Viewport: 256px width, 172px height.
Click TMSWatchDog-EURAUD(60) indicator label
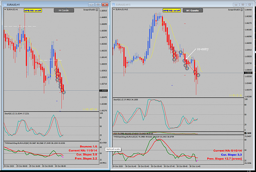coord(35,143)
